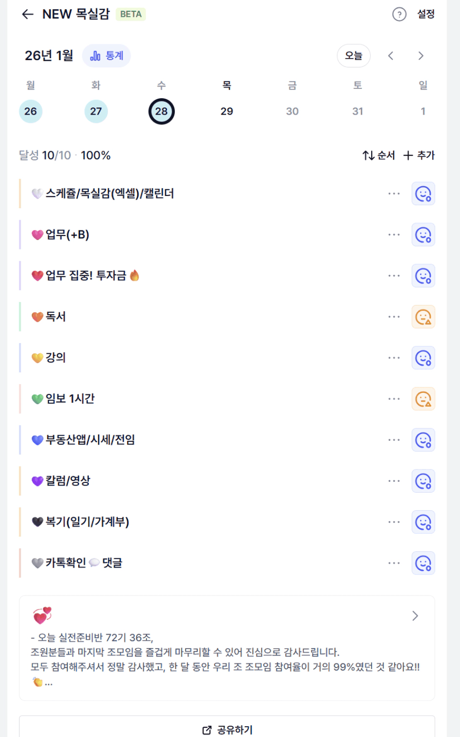Viewport: 460px width, 737px height.
Task: Go to next week chevron
Action: coord(421,56)
